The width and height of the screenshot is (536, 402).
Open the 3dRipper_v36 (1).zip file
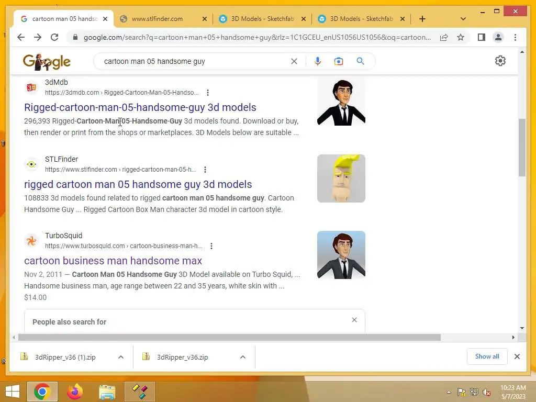coord(65,357)
